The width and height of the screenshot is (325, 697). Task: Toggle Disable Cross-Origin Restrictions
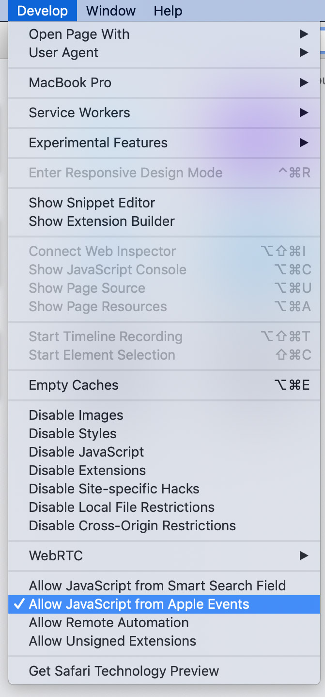click(x=132, y=525)
